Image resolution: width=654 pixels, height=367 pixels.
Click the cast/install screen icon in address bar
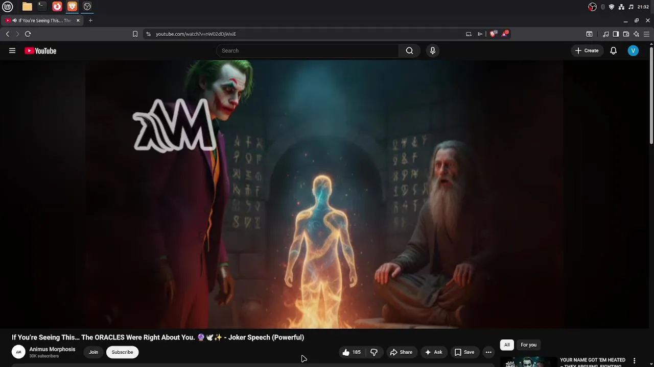click(x=469, y=34)
